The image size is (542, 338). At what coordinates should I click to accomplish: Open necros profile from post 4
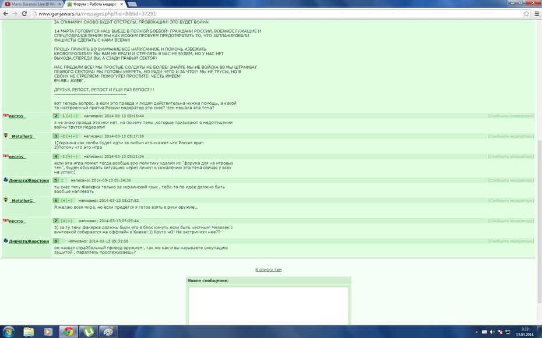[17, 157]
